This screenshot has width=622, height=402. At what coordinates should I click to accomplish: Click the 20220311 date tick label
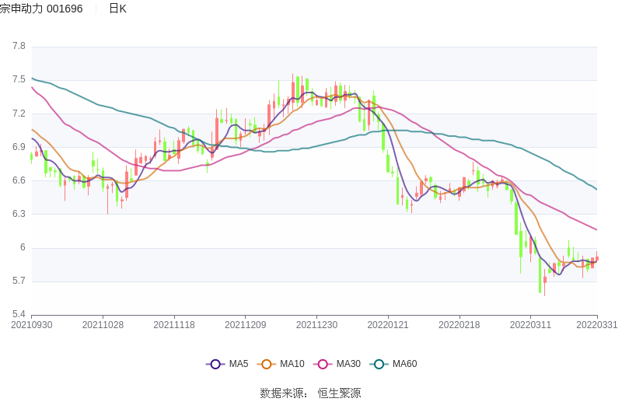coord(530,325)
